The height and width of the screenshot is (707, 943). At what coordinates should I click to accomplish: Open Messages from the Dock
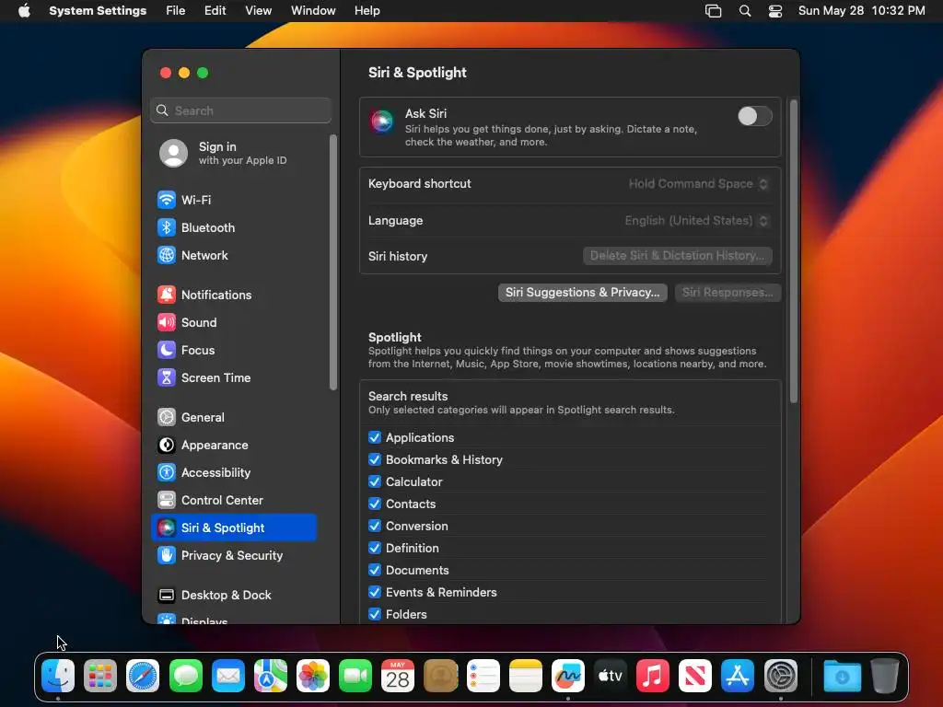(x=185, y=676)
